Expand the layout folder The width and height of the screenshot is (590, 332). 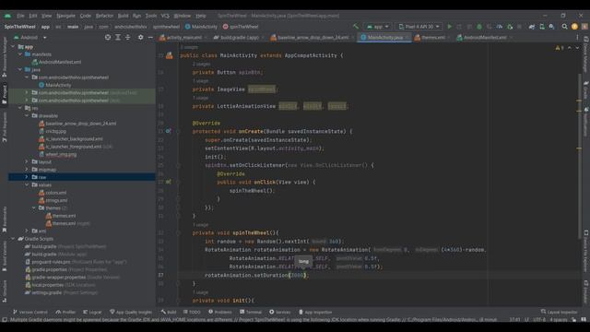click(27, 161)
